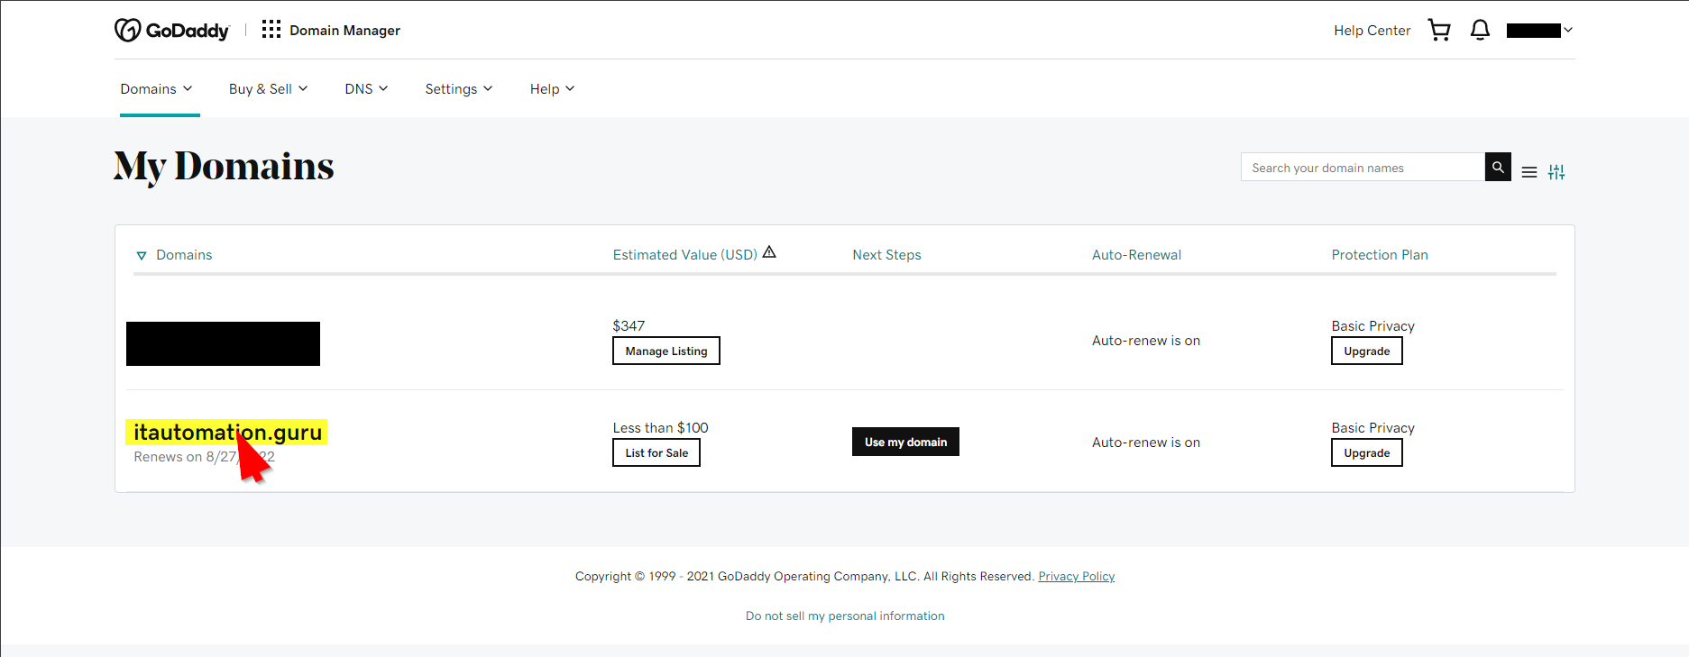The width and height of the screenshot is (1689, 657).
Task: Open the redacted first domain entry
Action: pyautogui.click(x=223, y=343)
